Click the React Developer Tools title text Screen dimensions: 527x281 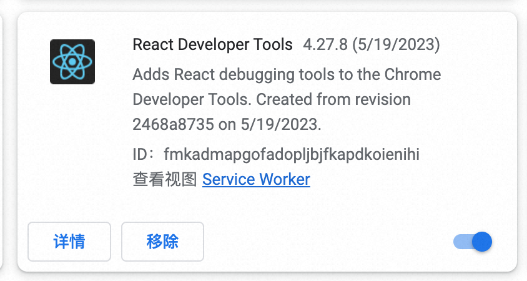click(213, 44)
